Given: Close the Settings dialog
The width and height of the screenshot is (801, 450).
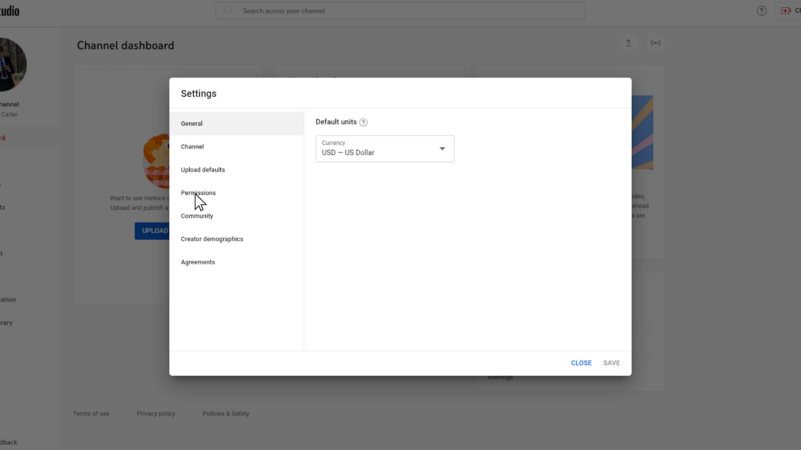Looking at the screenshot, I should point(581,362).
